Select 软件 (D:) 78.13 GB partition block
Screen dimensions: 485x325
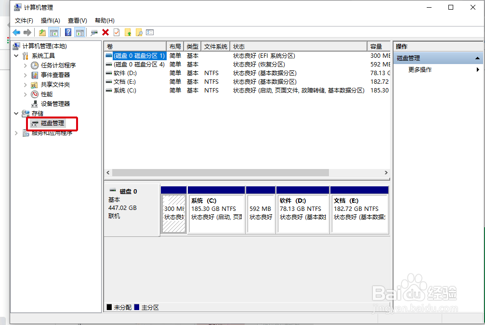[x=303, y=210]
